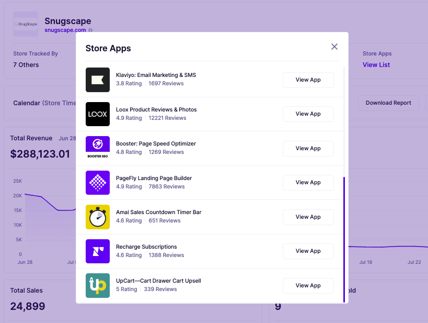Image resolution: width=428 pixels, height=323 pixels.
Task: Close the Store Apps modal
Action: pyautogui.click(x=334, y=46)
